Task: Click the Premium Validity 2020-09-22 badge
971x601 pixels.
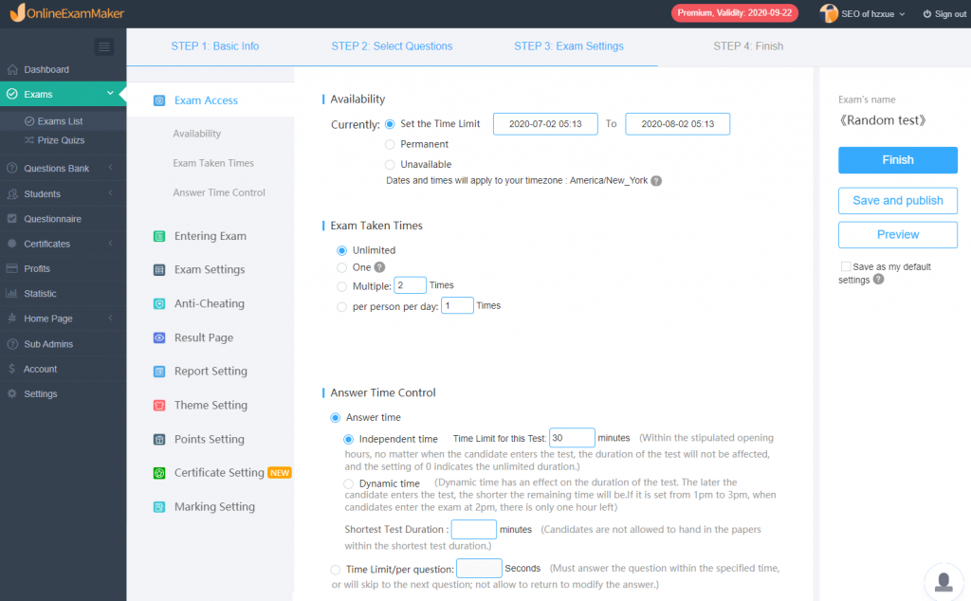Action: tap(733, 13)
